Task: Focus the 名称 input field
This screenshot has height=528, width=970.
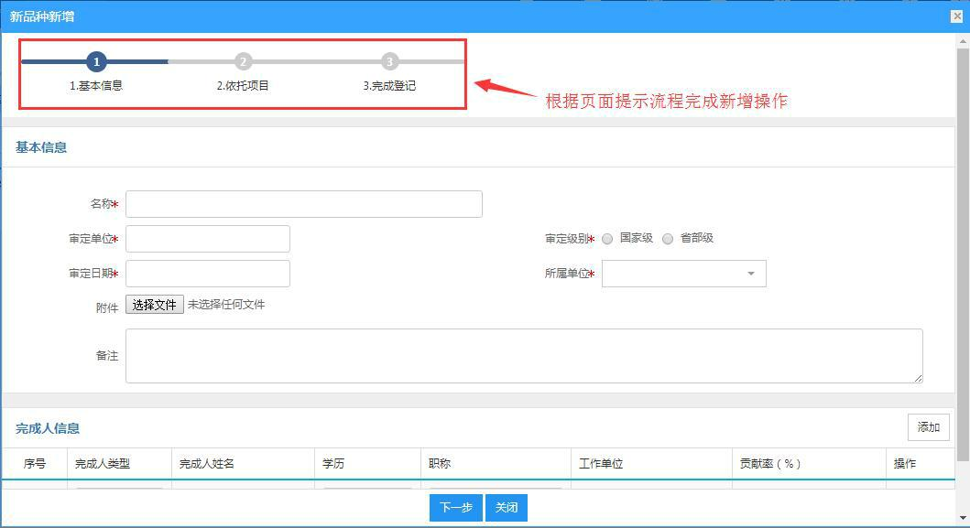Action: 304,204
